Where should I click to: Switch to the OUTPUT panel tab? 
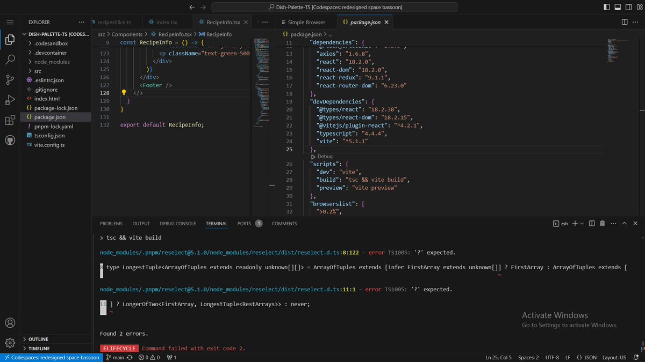[141, 224]
